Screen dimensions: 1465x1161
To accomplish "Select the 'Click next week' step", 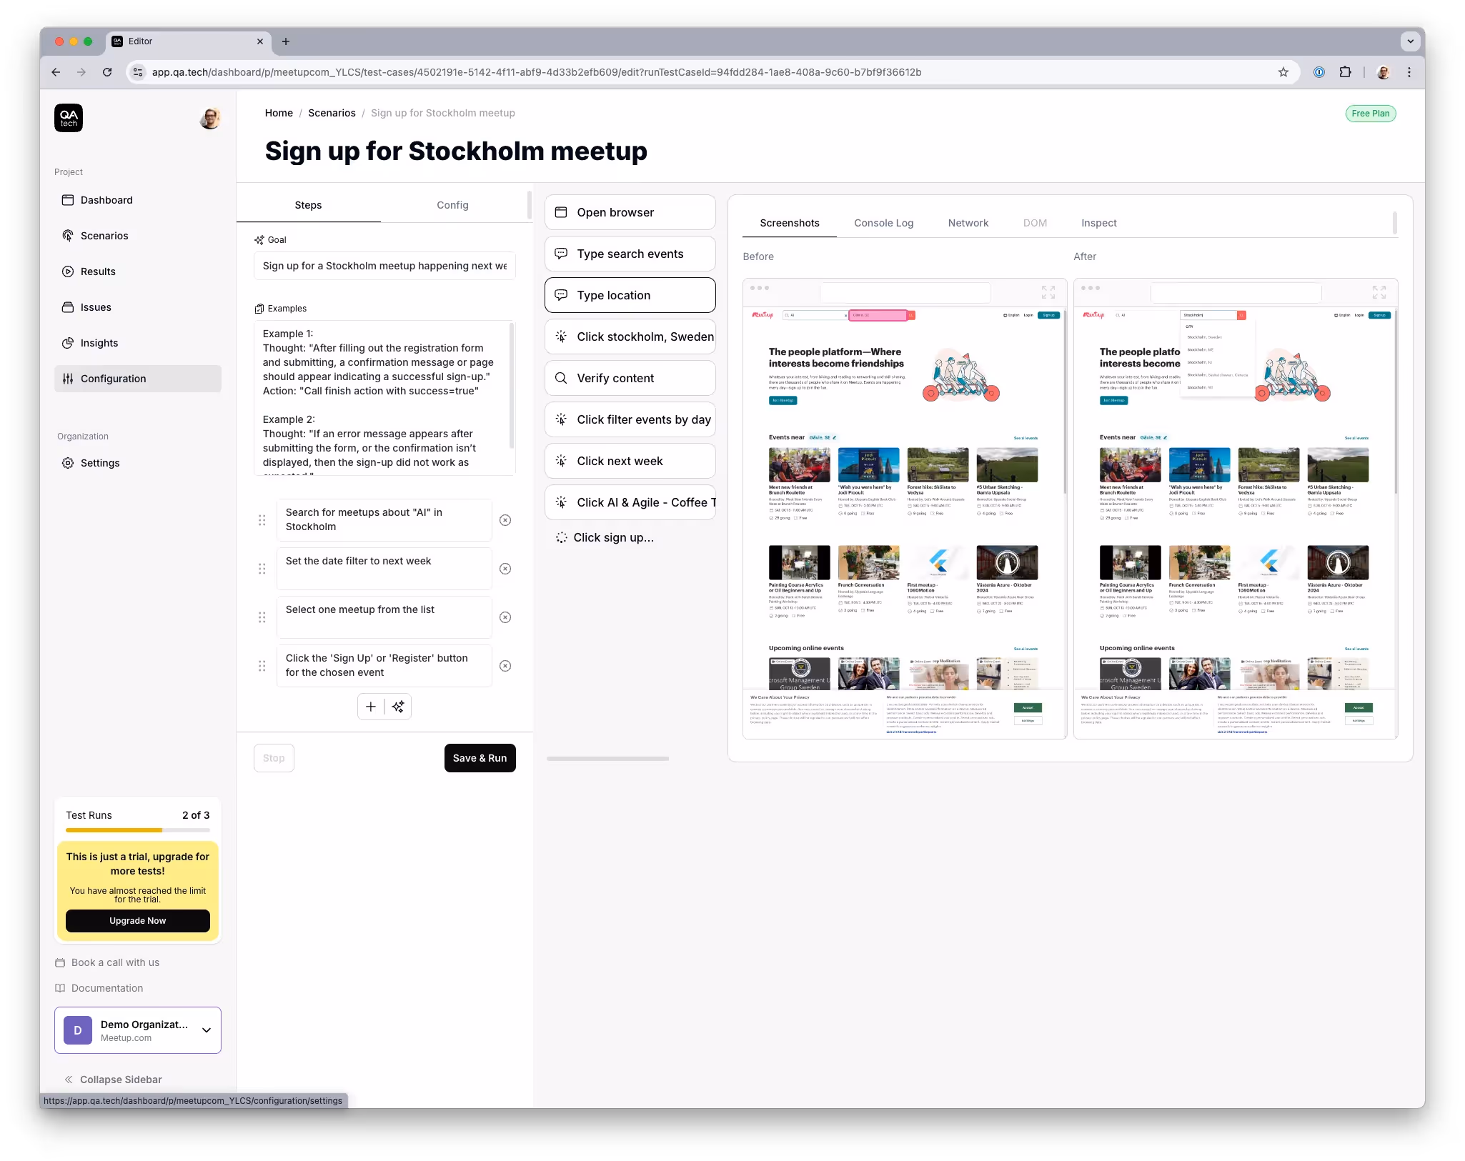I will coord(630,461).
